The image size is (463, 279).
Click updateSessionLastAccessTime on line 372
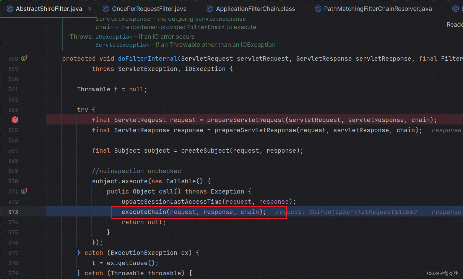pyautogui.click(x=172, y=202)
